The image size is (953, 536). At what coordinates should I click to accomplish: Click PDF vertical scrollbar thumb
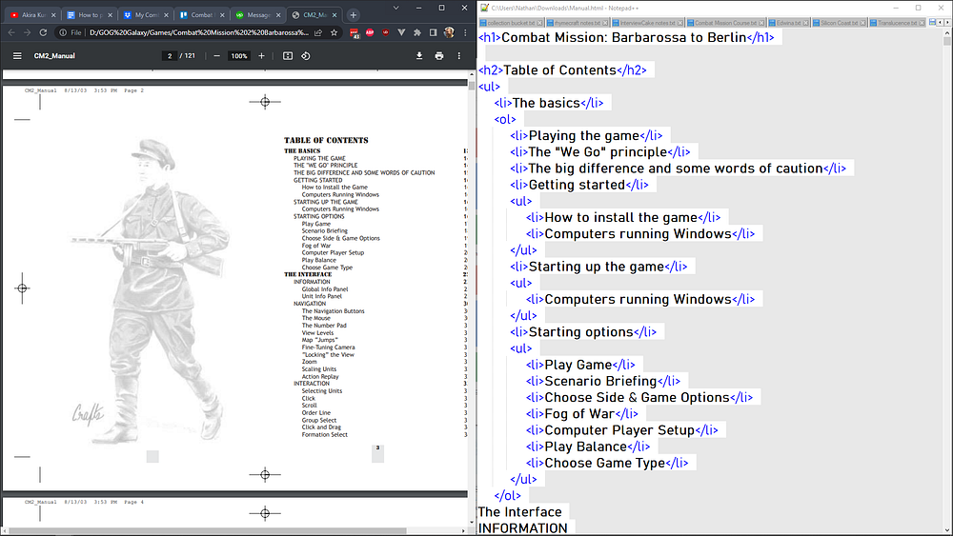coord(472,85)
